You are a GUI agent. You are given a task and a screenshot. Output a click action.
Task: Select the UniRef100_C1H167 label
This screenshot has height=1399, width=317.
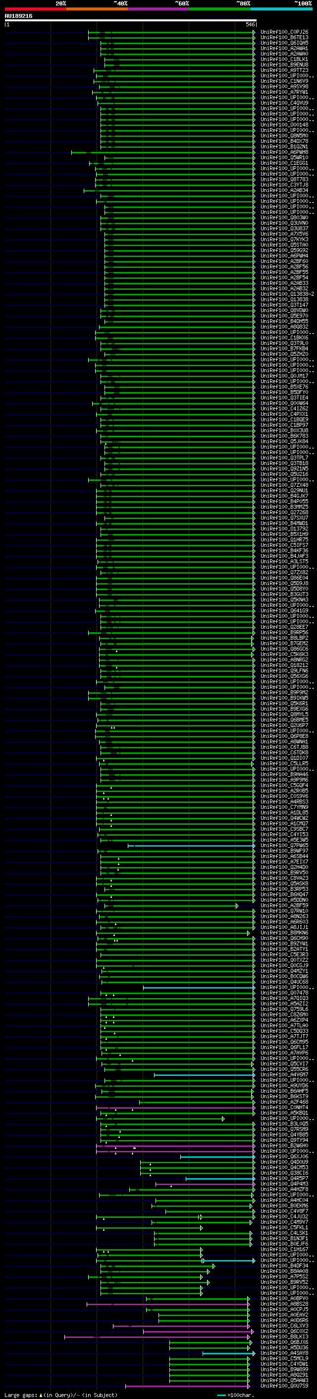tap(284, 1250)
